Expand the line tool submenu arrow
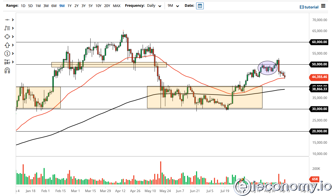Image resolution: width=332 pixels, height=196 pixels. [13, 20]
